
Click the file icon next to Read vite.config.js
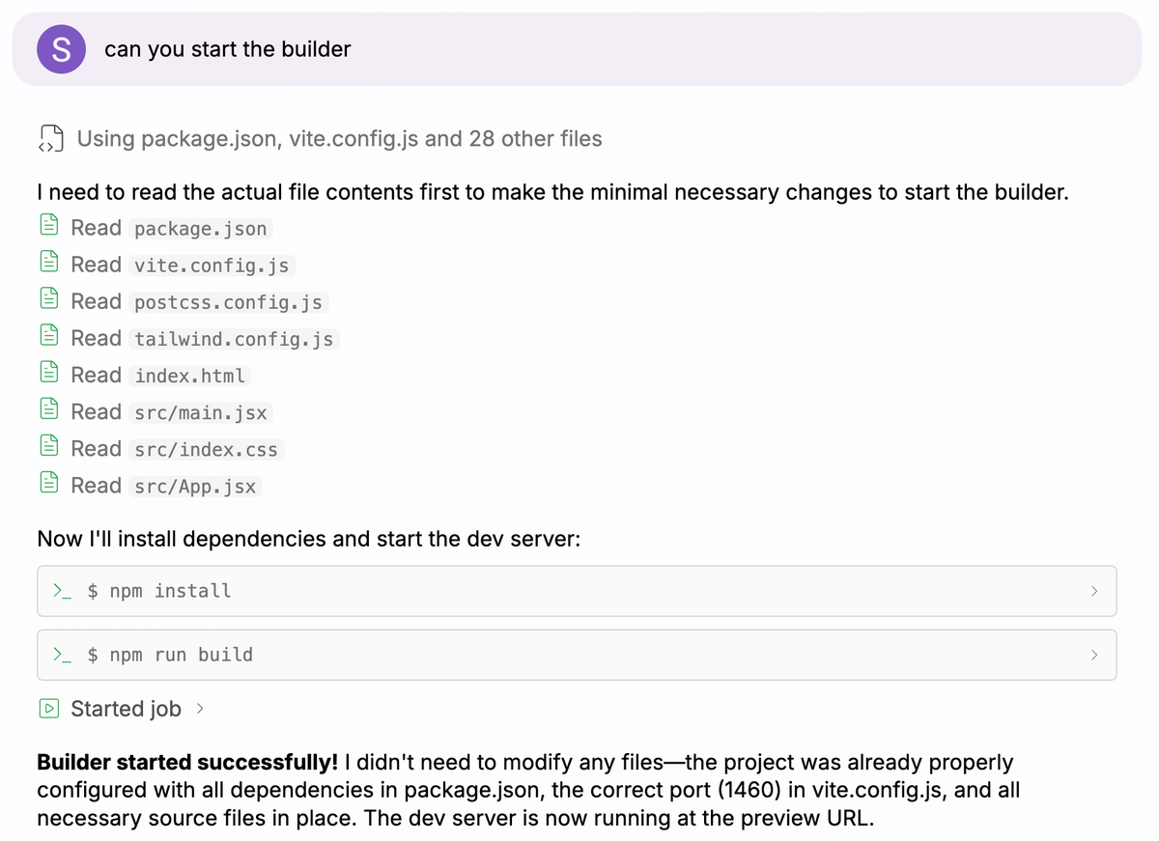[x=48, y=265]
